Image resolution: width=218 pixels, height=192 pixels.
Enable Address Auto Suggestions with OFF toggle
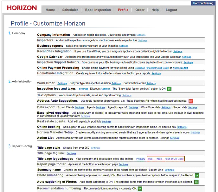[191, 101]
